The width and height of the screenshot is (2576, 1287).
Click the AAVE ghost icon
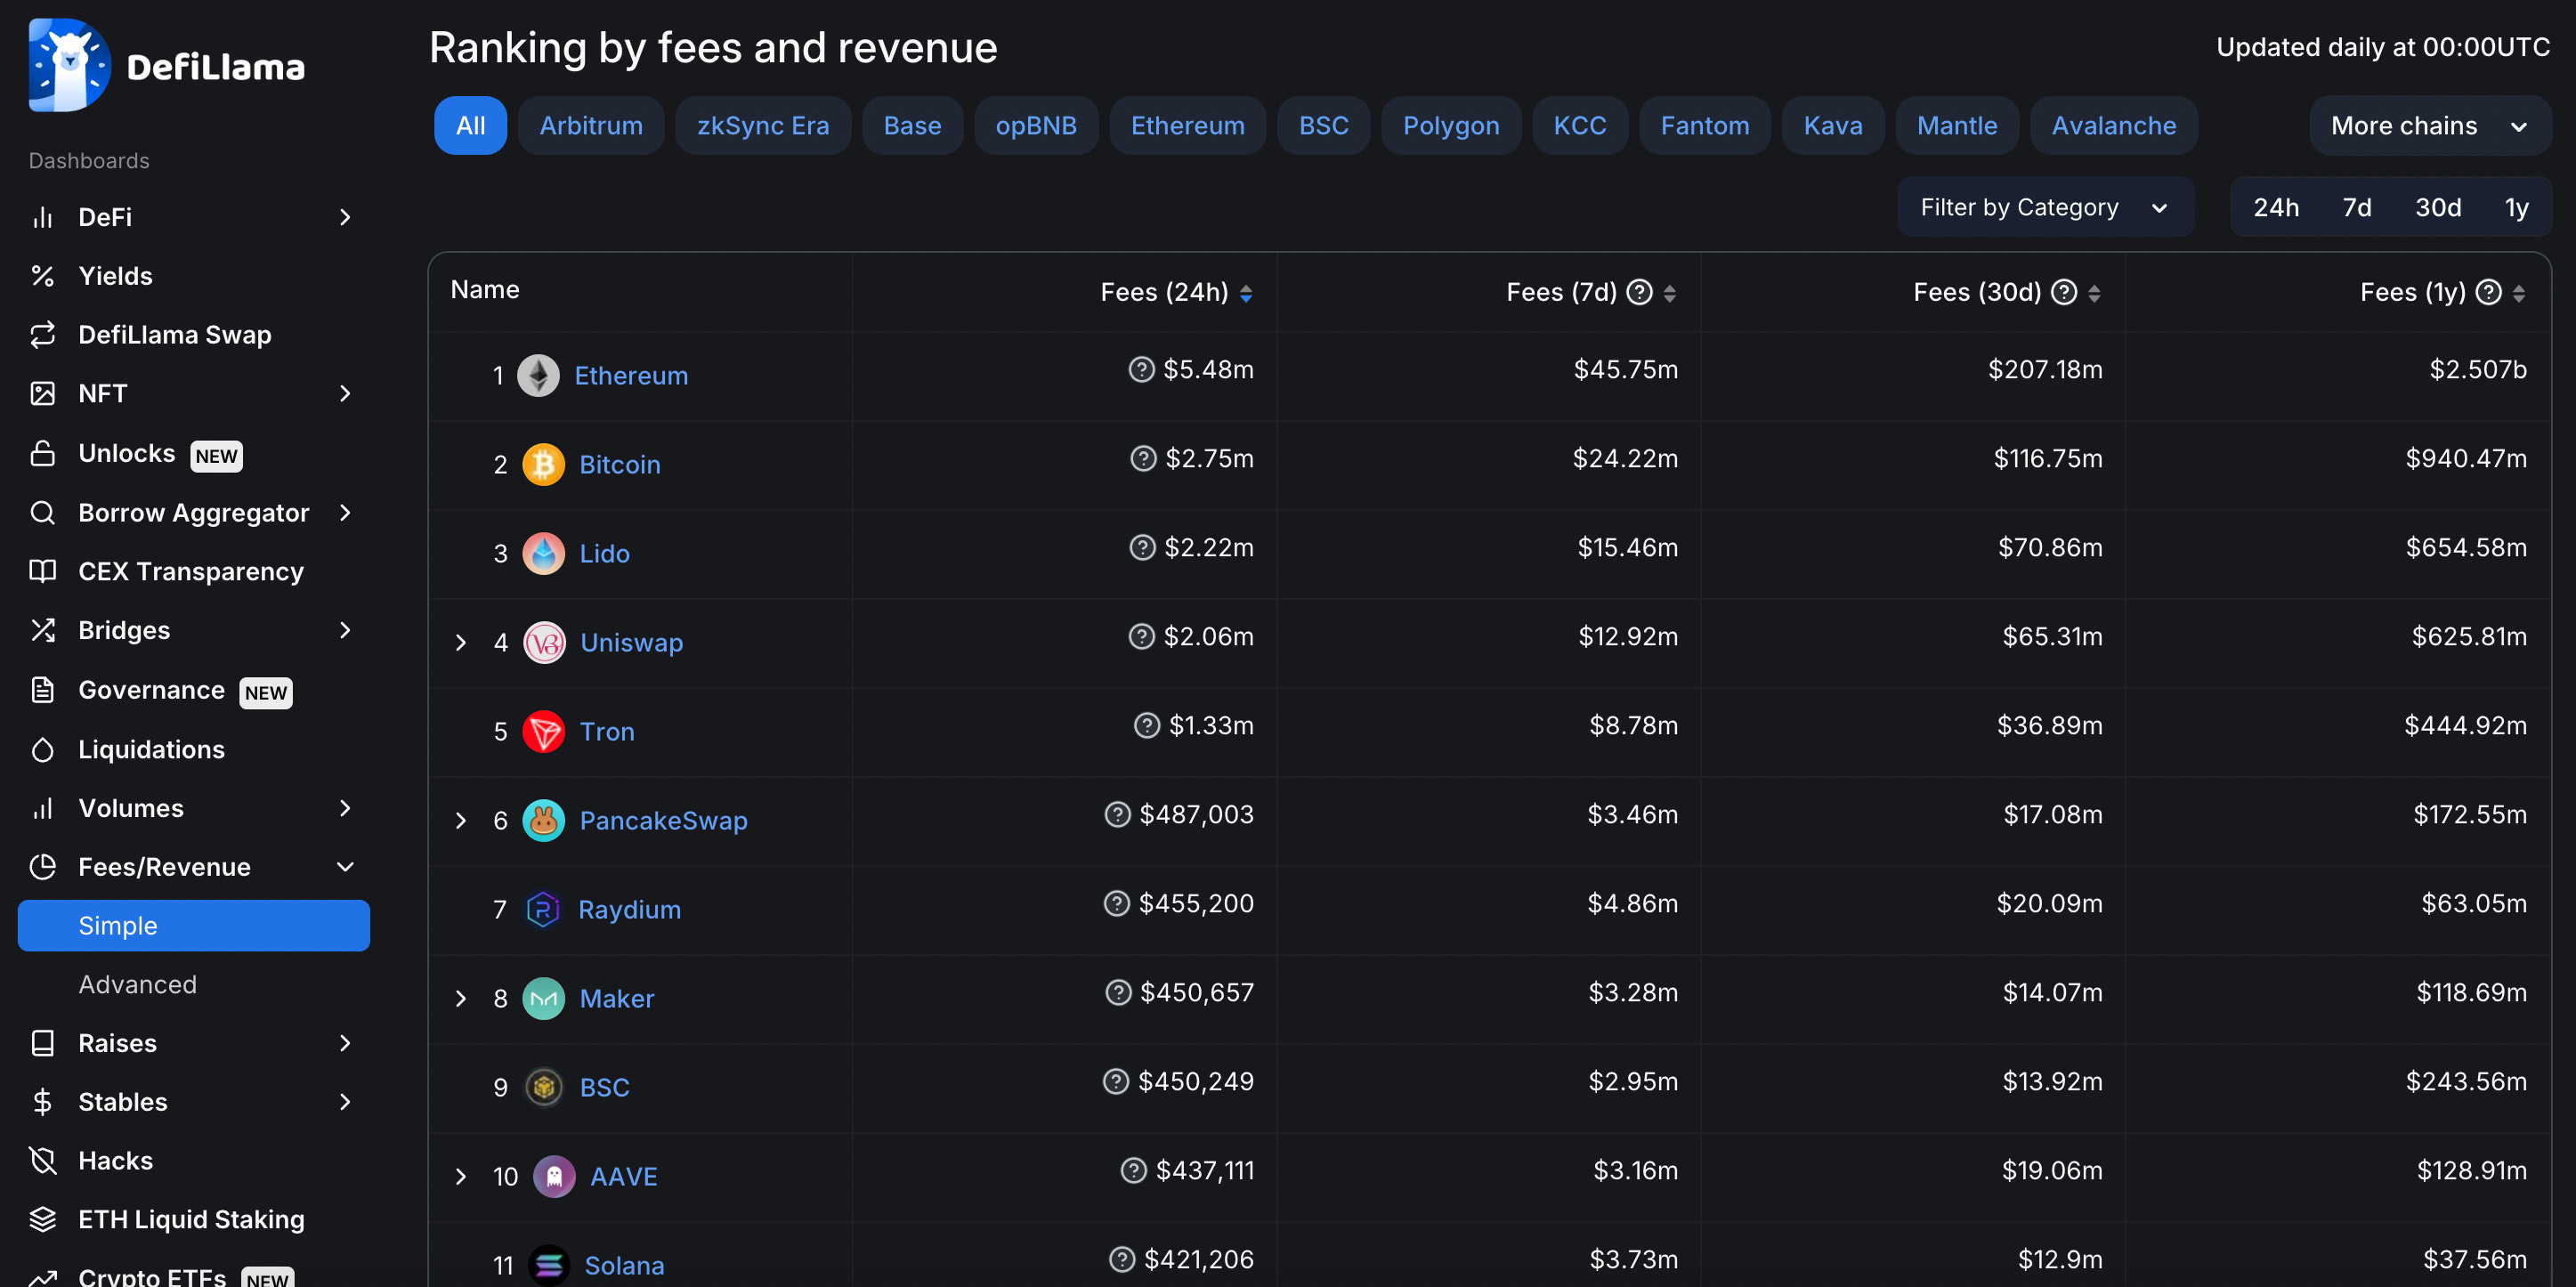554,1177
